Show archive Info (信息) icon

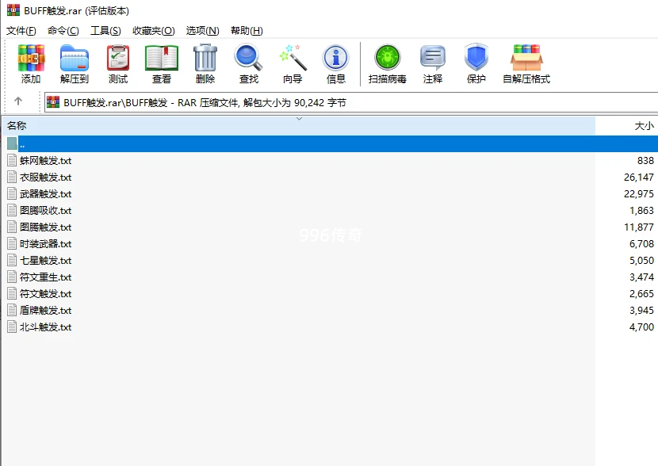(x=335, y=58)
